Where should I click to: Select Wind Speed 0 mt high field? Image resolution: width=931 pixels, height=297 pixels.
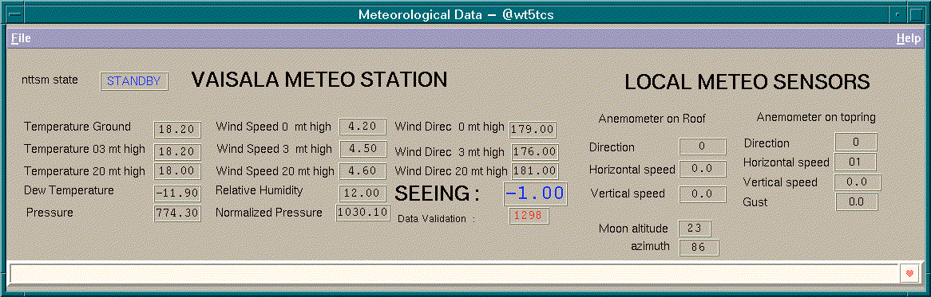[362, 127]
